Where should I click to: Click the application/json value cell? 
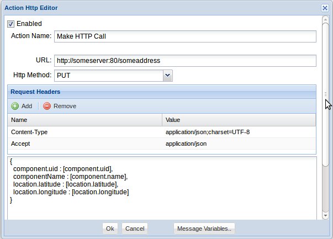pos(186,144)
